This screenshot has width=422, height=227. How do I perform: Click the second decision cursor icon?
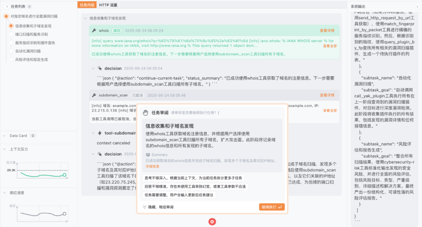pyautogui.click(x=100, y=154)
